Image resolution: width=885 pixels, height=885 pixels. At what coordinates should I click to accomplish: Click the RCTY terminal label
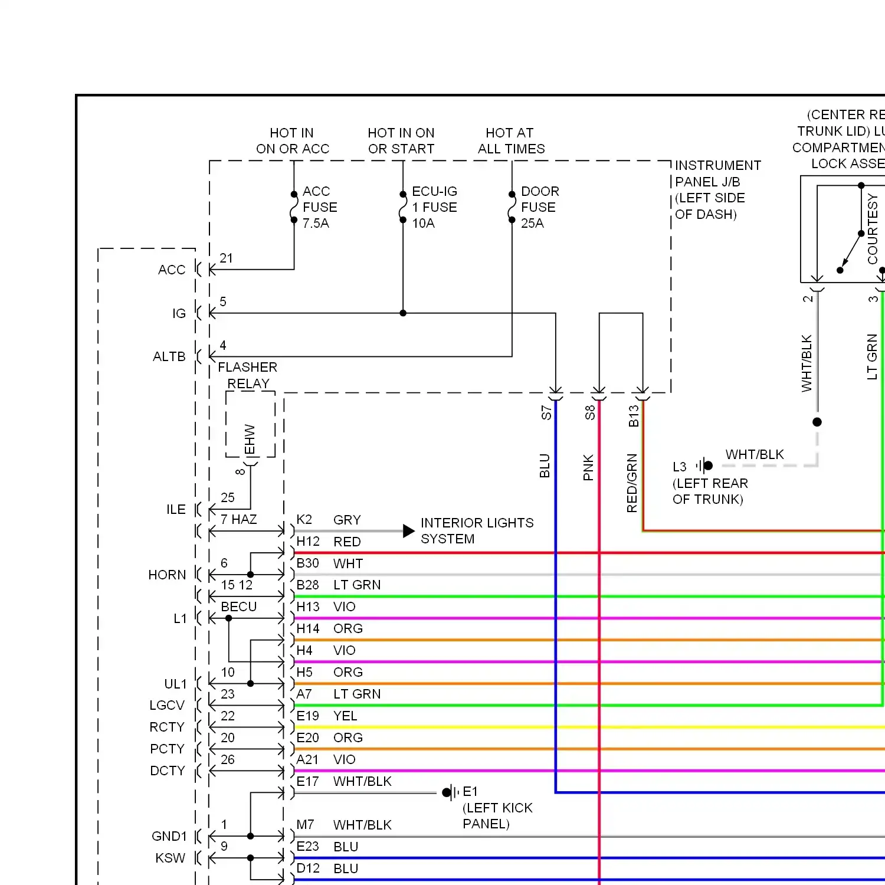click(167, 727)
